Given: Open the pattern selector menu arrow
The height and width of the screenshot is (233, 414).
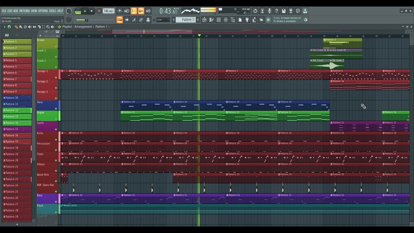Looking at the screenshot, I should coord(173,20).
